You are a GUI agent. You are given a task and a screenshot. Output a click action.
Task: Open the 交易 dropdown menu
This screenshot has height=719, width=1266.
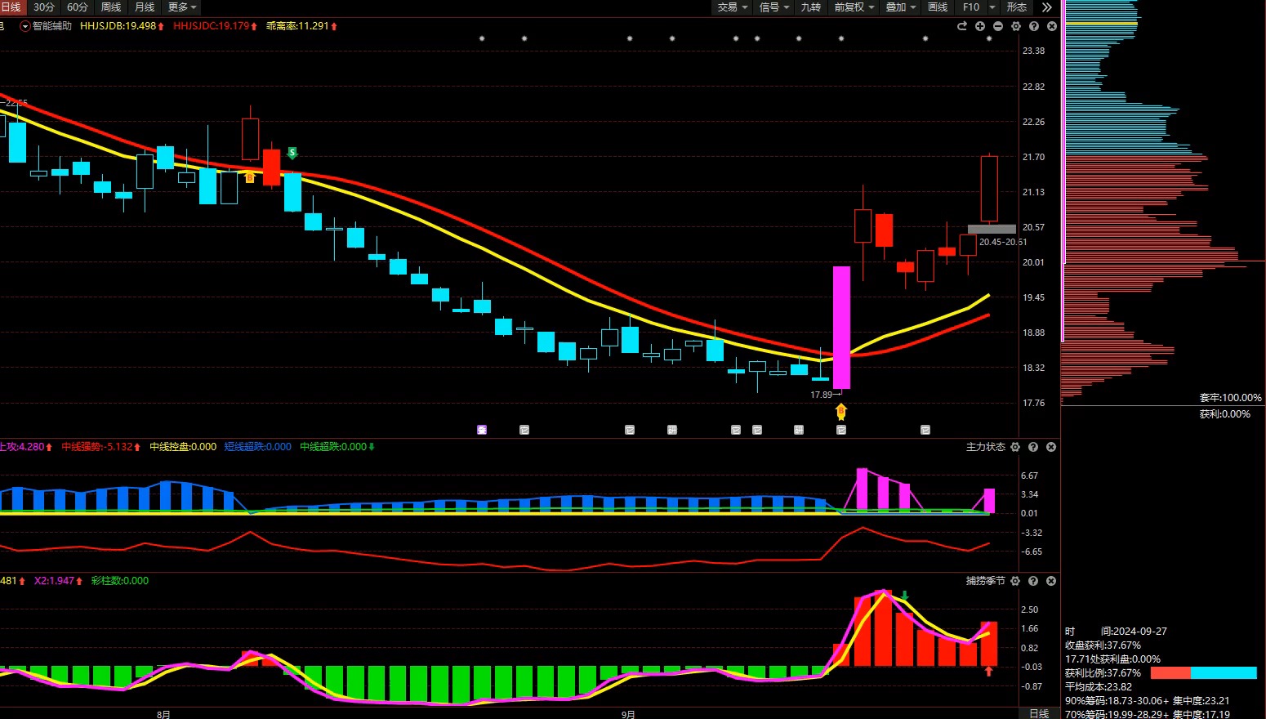[x=733, y=7]
